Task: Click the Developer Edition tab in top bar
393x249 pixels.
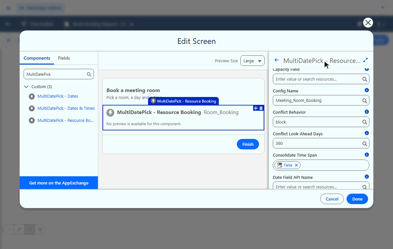Action: [40, 8]
